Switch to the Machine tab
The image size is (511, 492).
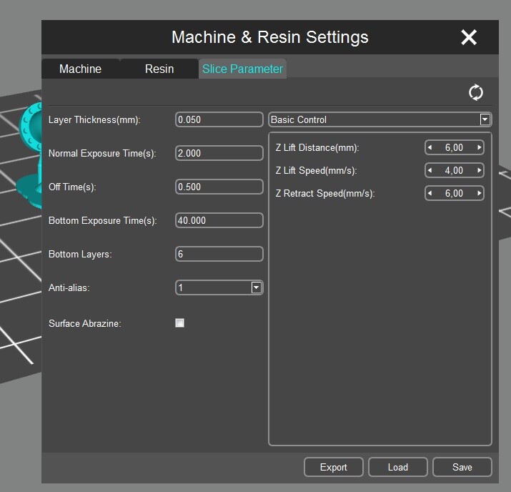(x=80, y=69)
